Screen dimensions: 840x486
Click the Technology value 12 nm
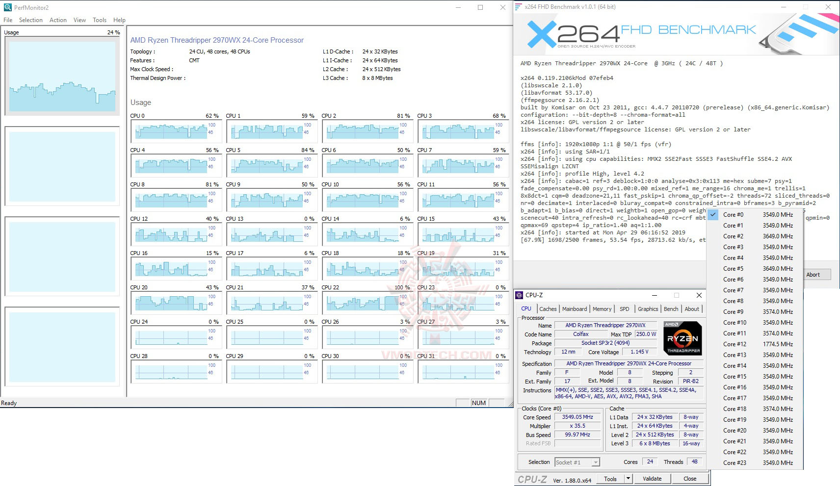(x=568, y=352)
